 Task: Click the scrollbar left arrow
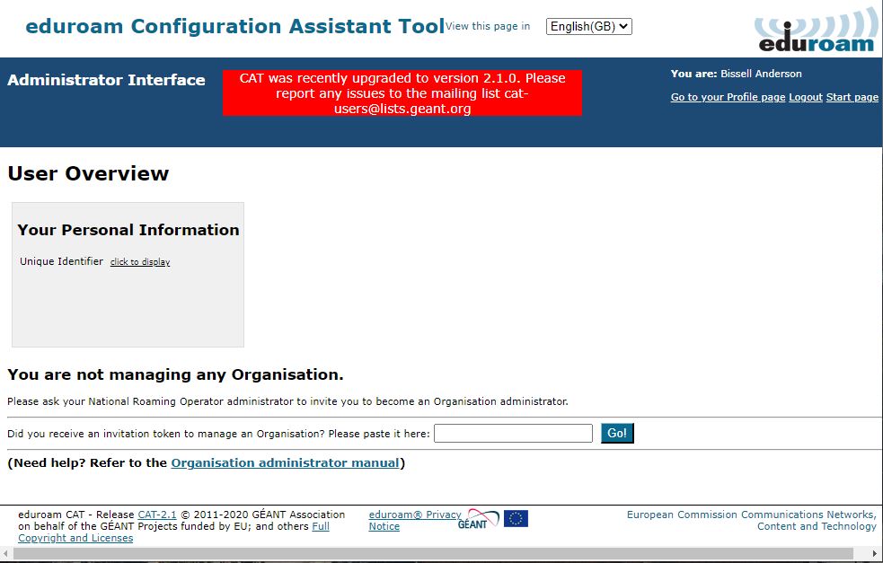click(x=5, y=554)
